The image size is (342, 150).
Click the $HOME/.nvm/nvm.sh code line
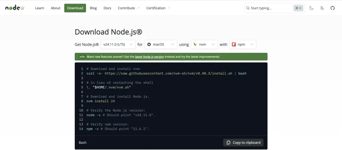[109, 87]
